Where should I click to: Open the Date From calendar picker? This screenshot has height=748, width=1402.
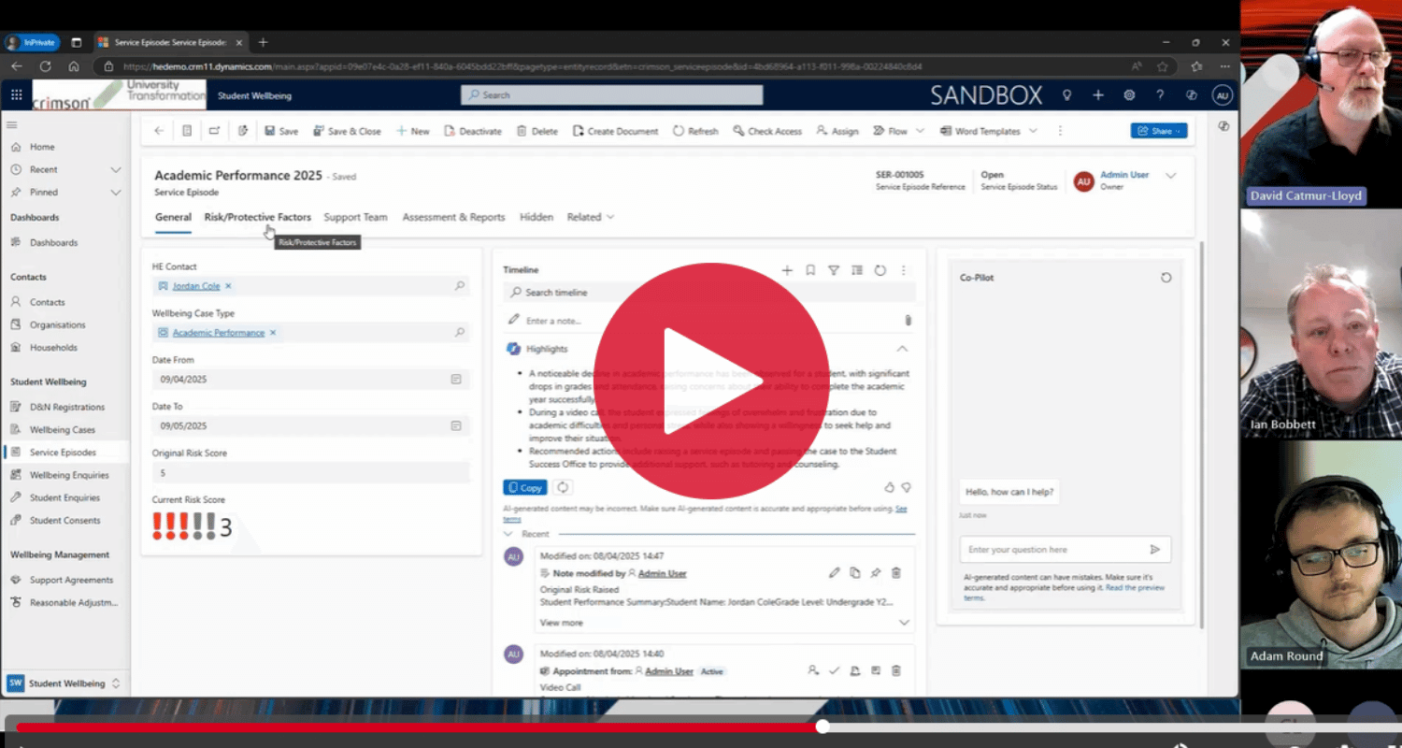(456, 380)
